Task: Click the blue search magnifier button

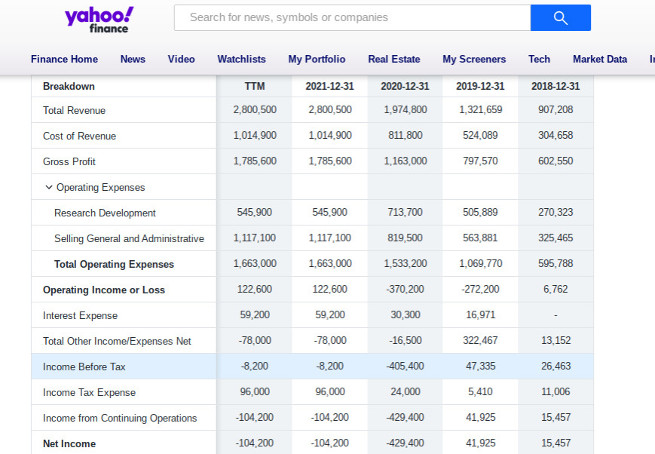Action: coord(561,17)
